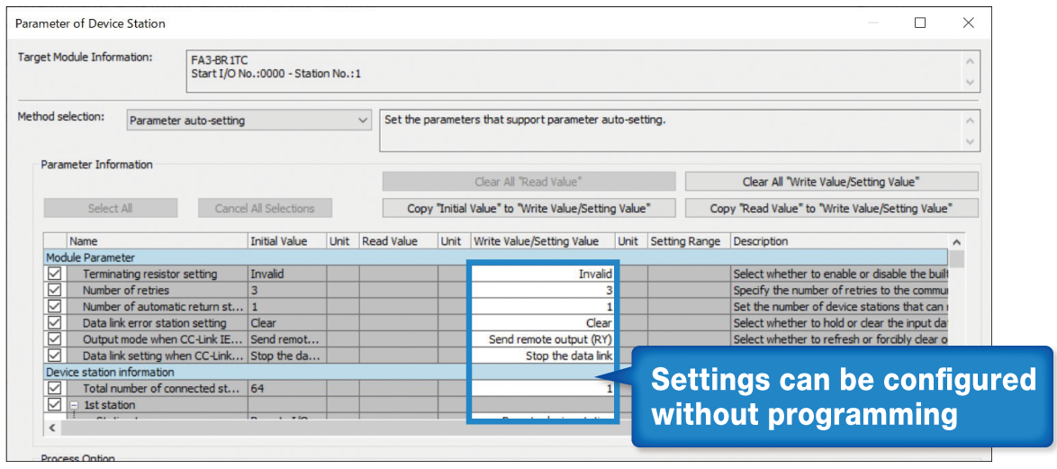Close the Parameter of Device Station dialog

[x=969, y=23]
